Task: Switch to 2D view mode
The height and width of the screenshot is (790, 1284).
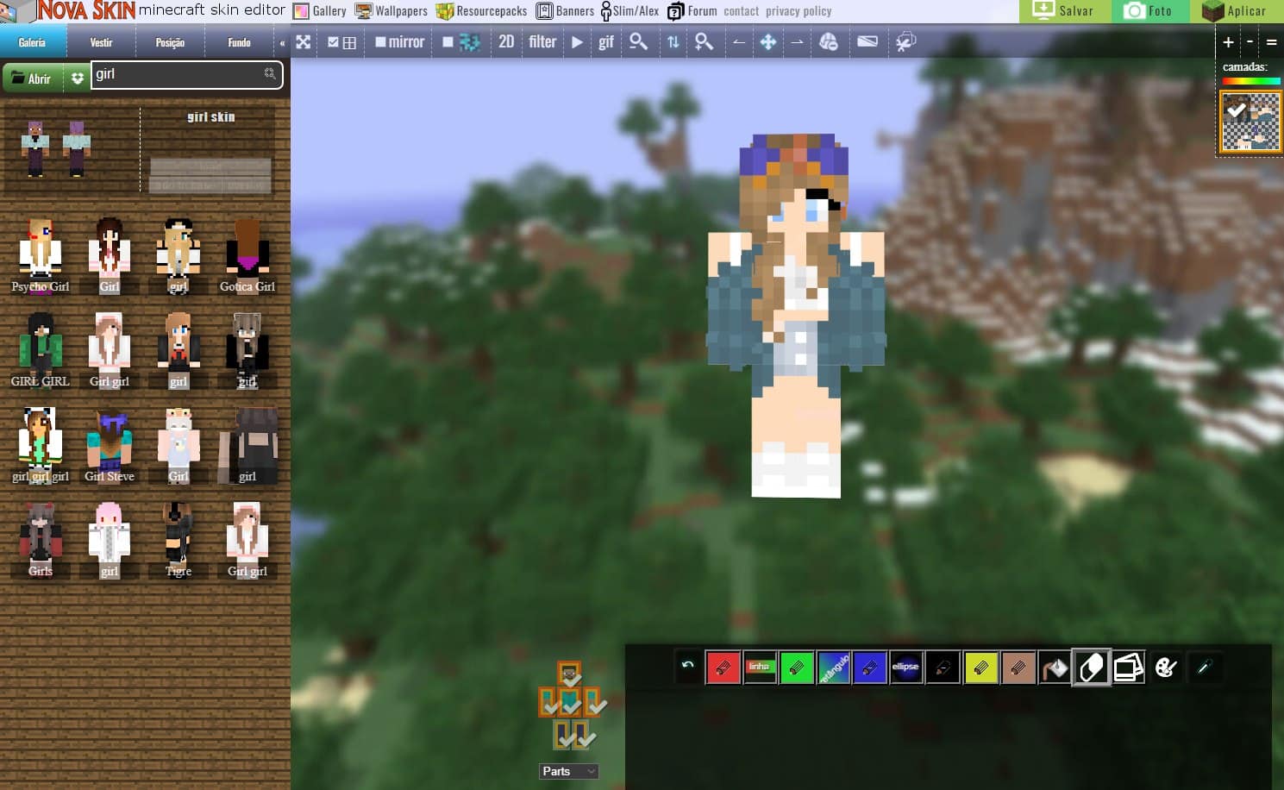Action: [x=507, y=41]
